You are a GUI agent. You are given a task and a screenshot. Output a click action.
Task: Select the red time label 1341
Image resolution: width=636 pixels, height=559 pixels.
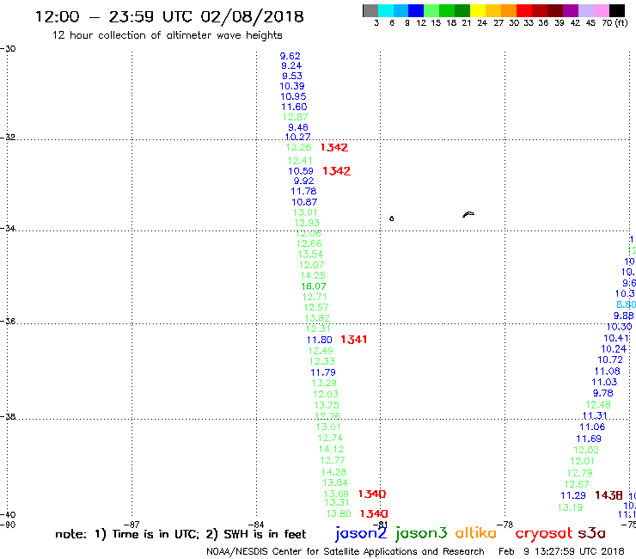click(x=354, y=340)
